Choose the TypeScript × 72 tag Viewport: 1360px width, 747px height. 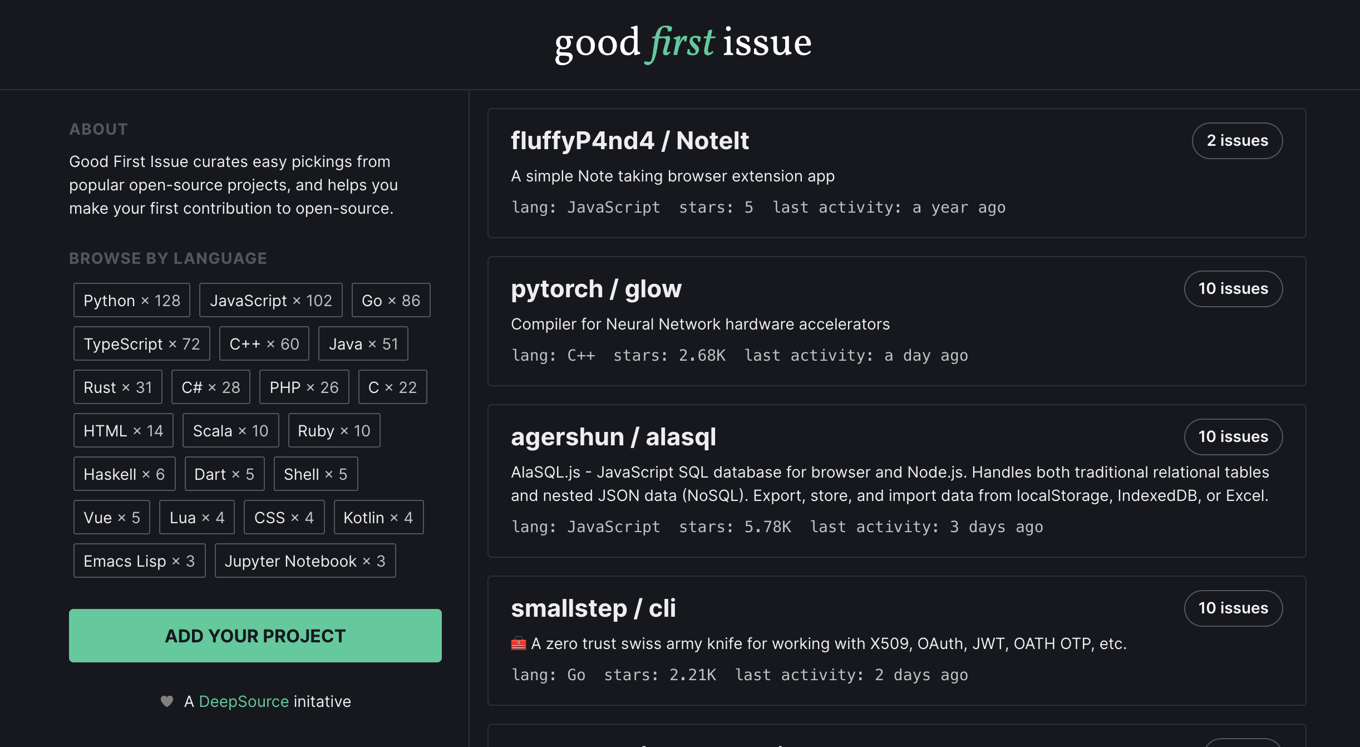(141, 344)
